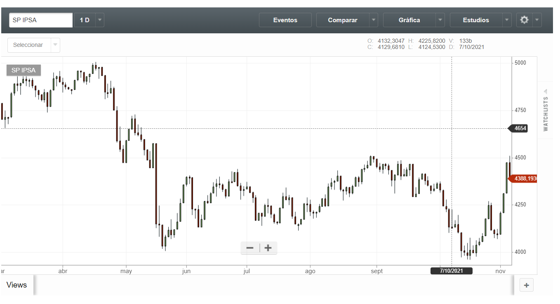Click the nov label on time axis
Viewport: 560px width, 304px height.
(500, 271)
